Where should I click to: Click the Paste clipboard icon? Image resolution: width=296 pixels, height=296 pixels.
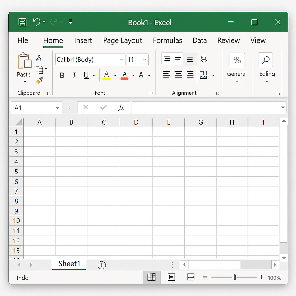coord(24,60)
